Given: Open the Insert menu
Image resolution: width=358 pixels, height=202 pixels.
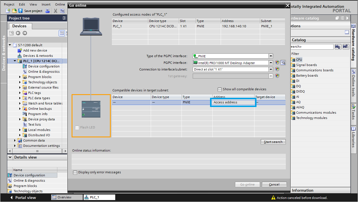Looking at the screenshot, I should click(46, 4).
